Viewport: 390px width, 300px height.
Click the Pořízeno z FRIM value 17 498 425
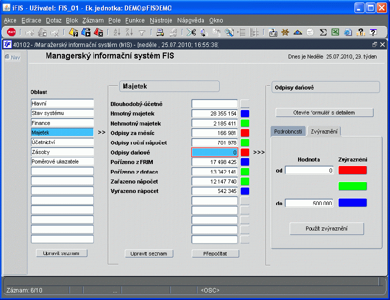click(215, 162)
